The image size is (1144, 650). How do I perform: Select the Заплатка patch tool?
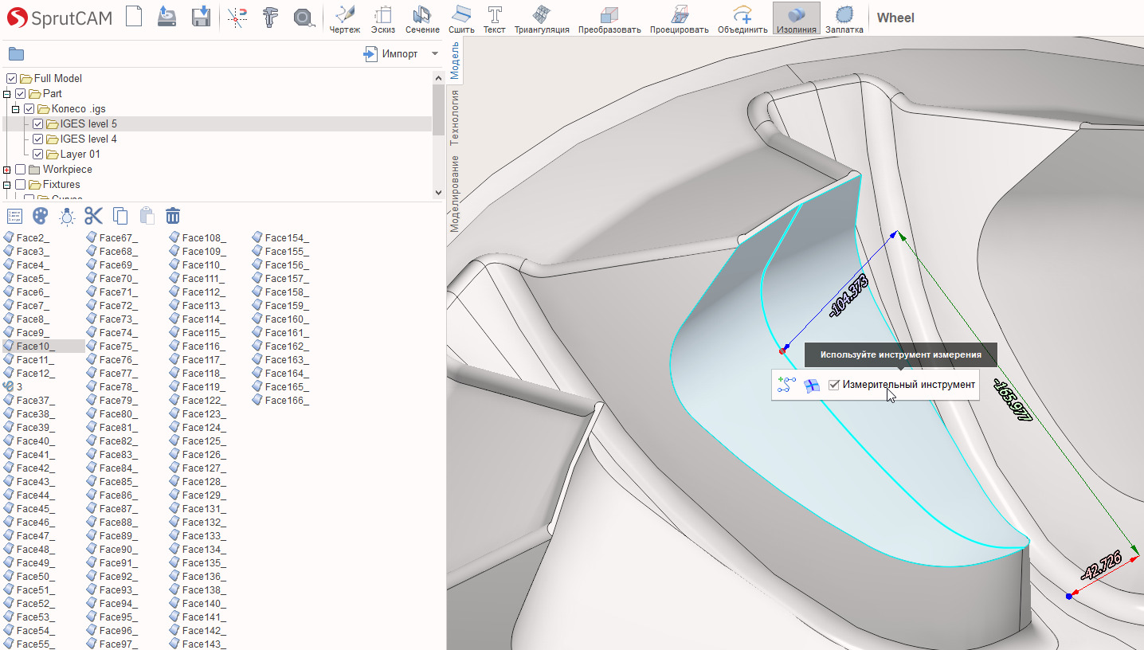[844, 19]
